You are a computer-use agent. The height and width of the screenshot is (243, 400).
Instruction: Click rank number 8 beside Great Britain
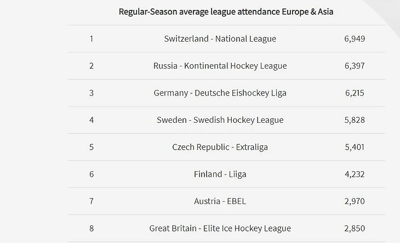point(92,228)
